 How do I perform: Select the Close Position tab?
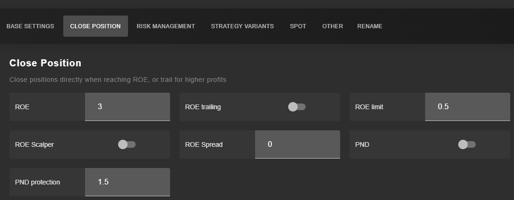point(95,26)
